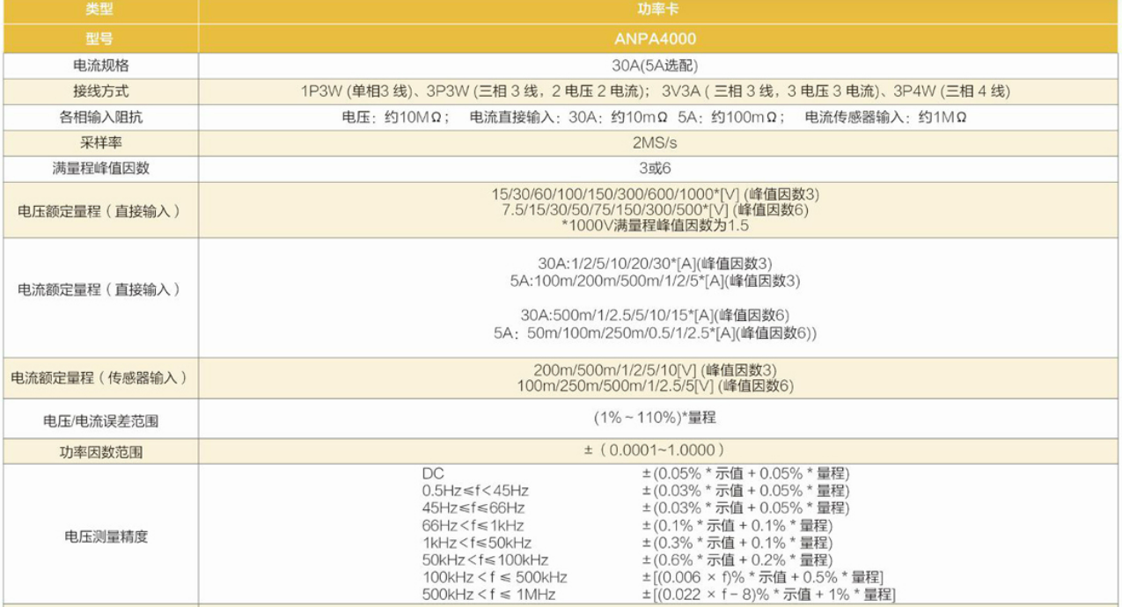The height and width of the screenshot is (607, 1122).
Task: Click the 3P4W (三相 4 线) wiring text
Action: pyautogui.click(x=952, y=91)
